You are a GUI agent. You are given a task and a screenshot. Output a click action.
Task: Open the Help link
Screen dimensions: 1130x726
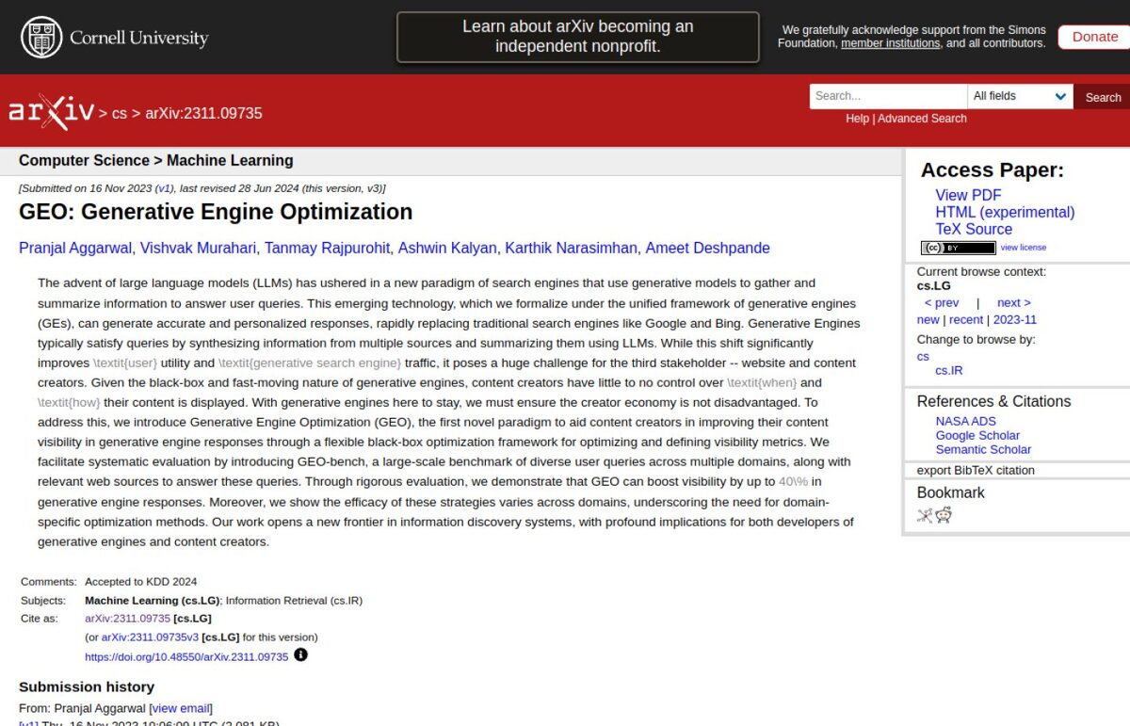coord(857,119)
